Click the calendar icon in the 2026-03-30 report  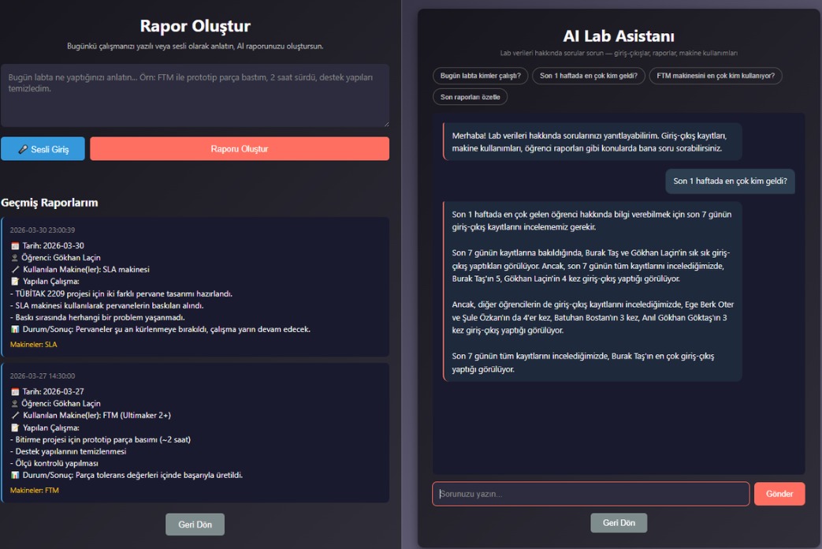(15, 246)
